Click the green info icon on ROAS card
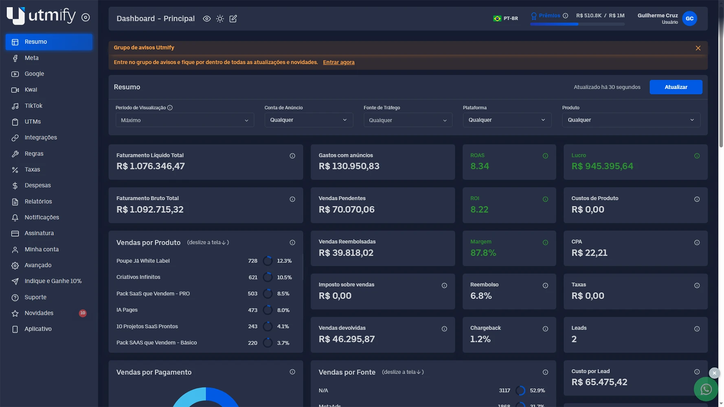Viewport: 724px width, 407px height. pyautogui.click(x=545, y=156)
